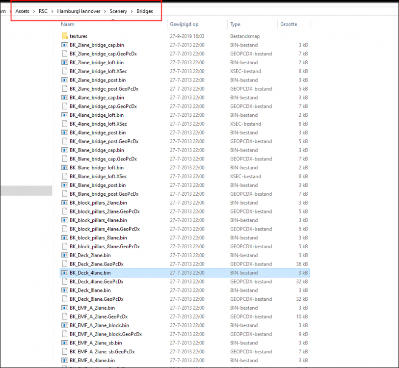The width and height of the screenshot is (399, 368).
Task: Navigate to HamburgHannover in the breadcrumb
Action: [79, 11]
